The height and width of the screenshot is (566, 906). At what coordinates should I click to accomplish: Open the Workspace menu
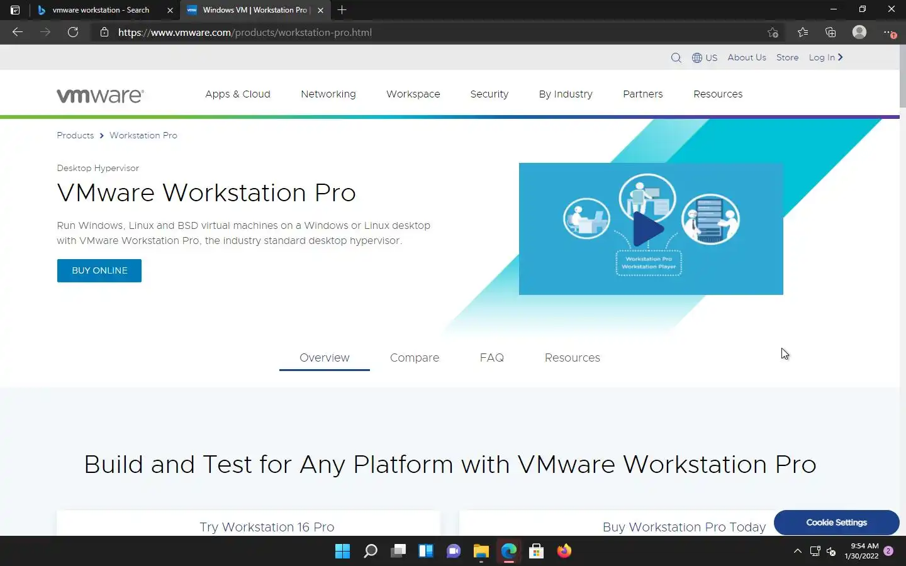(x=413, y=94)
